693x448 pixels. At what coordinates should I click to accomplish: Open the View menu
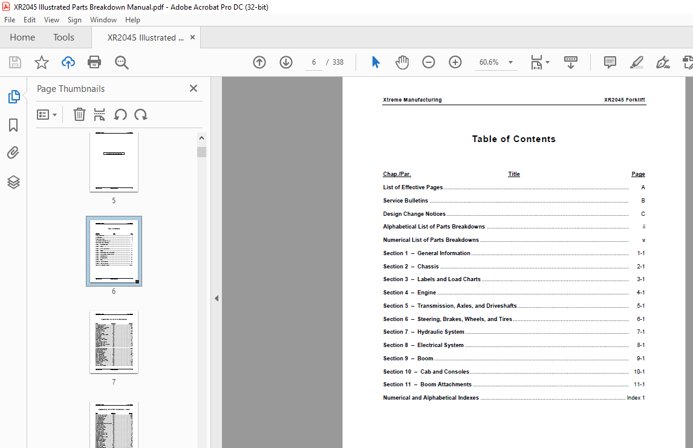(x=51, y=20)
